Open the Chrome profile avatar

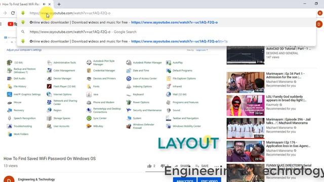(x=320, y=13)
